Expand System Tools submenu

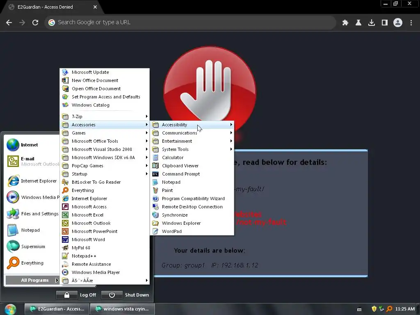coord(192,149)
